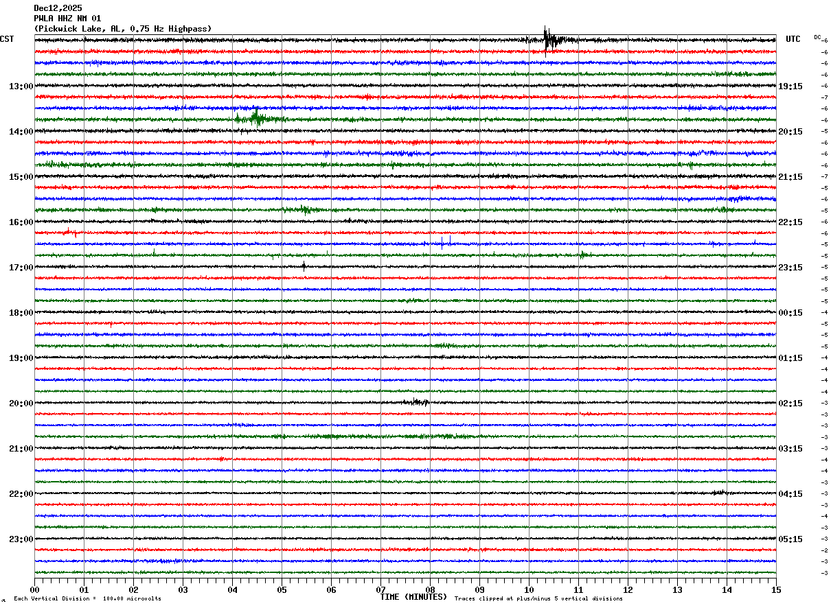The image size is (831, 608).
Task: Click "Traces clipped at plus/minus 5 vertical divisions" note
Action: pyautogui.click(x=538, y=599)
